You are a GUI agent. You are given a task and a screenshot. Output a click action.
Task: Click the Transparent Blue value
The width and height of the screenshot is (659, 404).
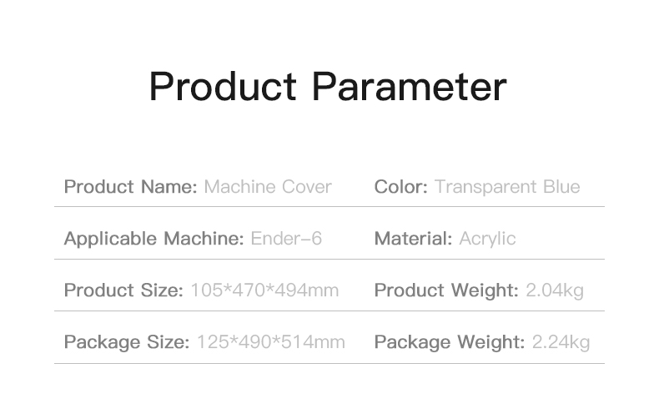[507, 187]
